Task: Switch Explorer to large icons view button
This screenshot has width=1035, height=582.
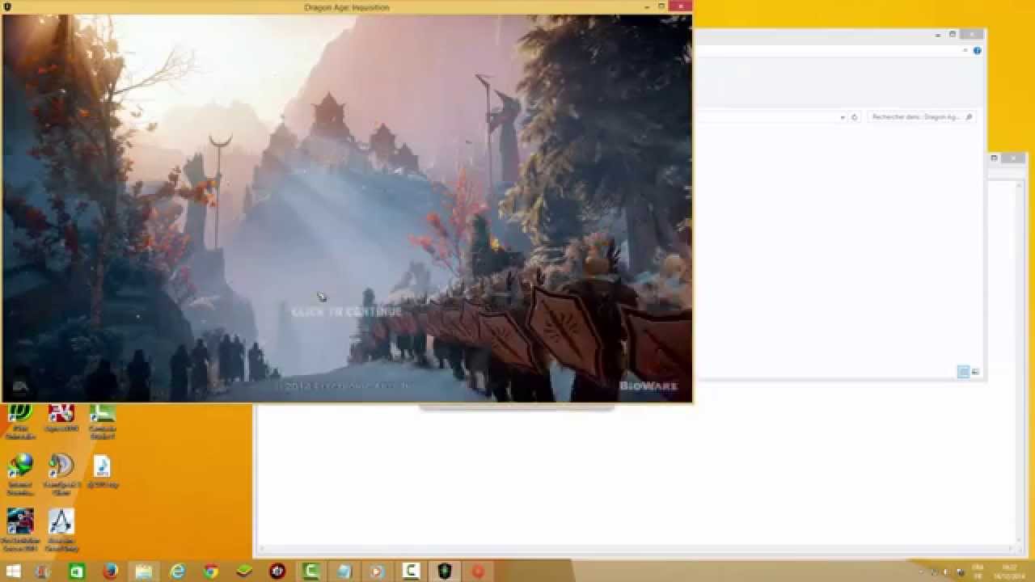Action: [975, 372]
